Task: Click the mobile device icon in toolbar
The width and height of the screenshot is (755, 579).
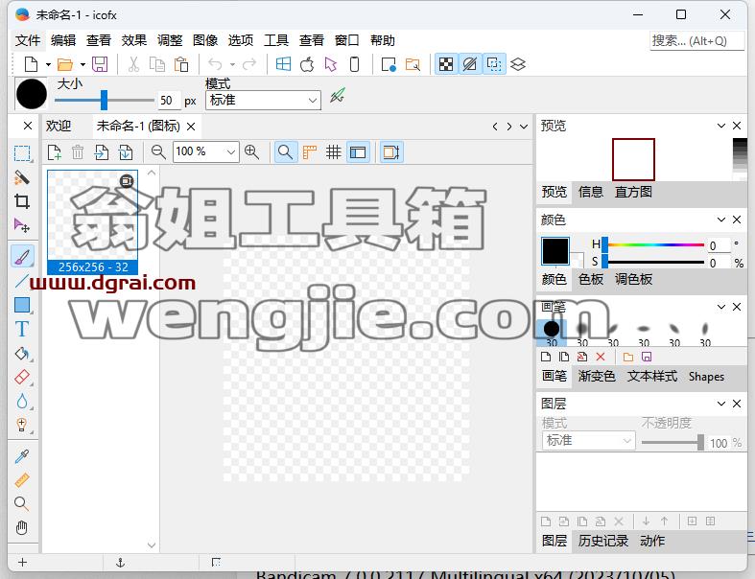Action: tap(354, 64)
